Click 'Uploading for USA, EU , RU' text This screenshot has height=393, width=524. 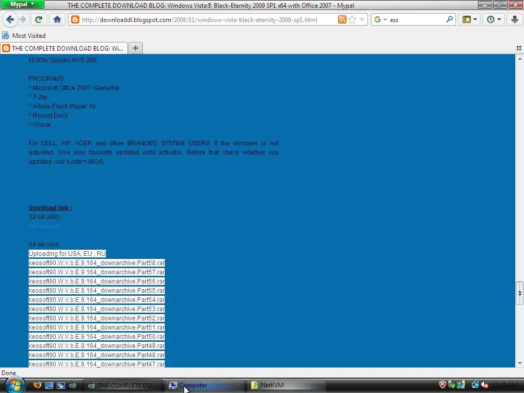[x=67, y=254]
